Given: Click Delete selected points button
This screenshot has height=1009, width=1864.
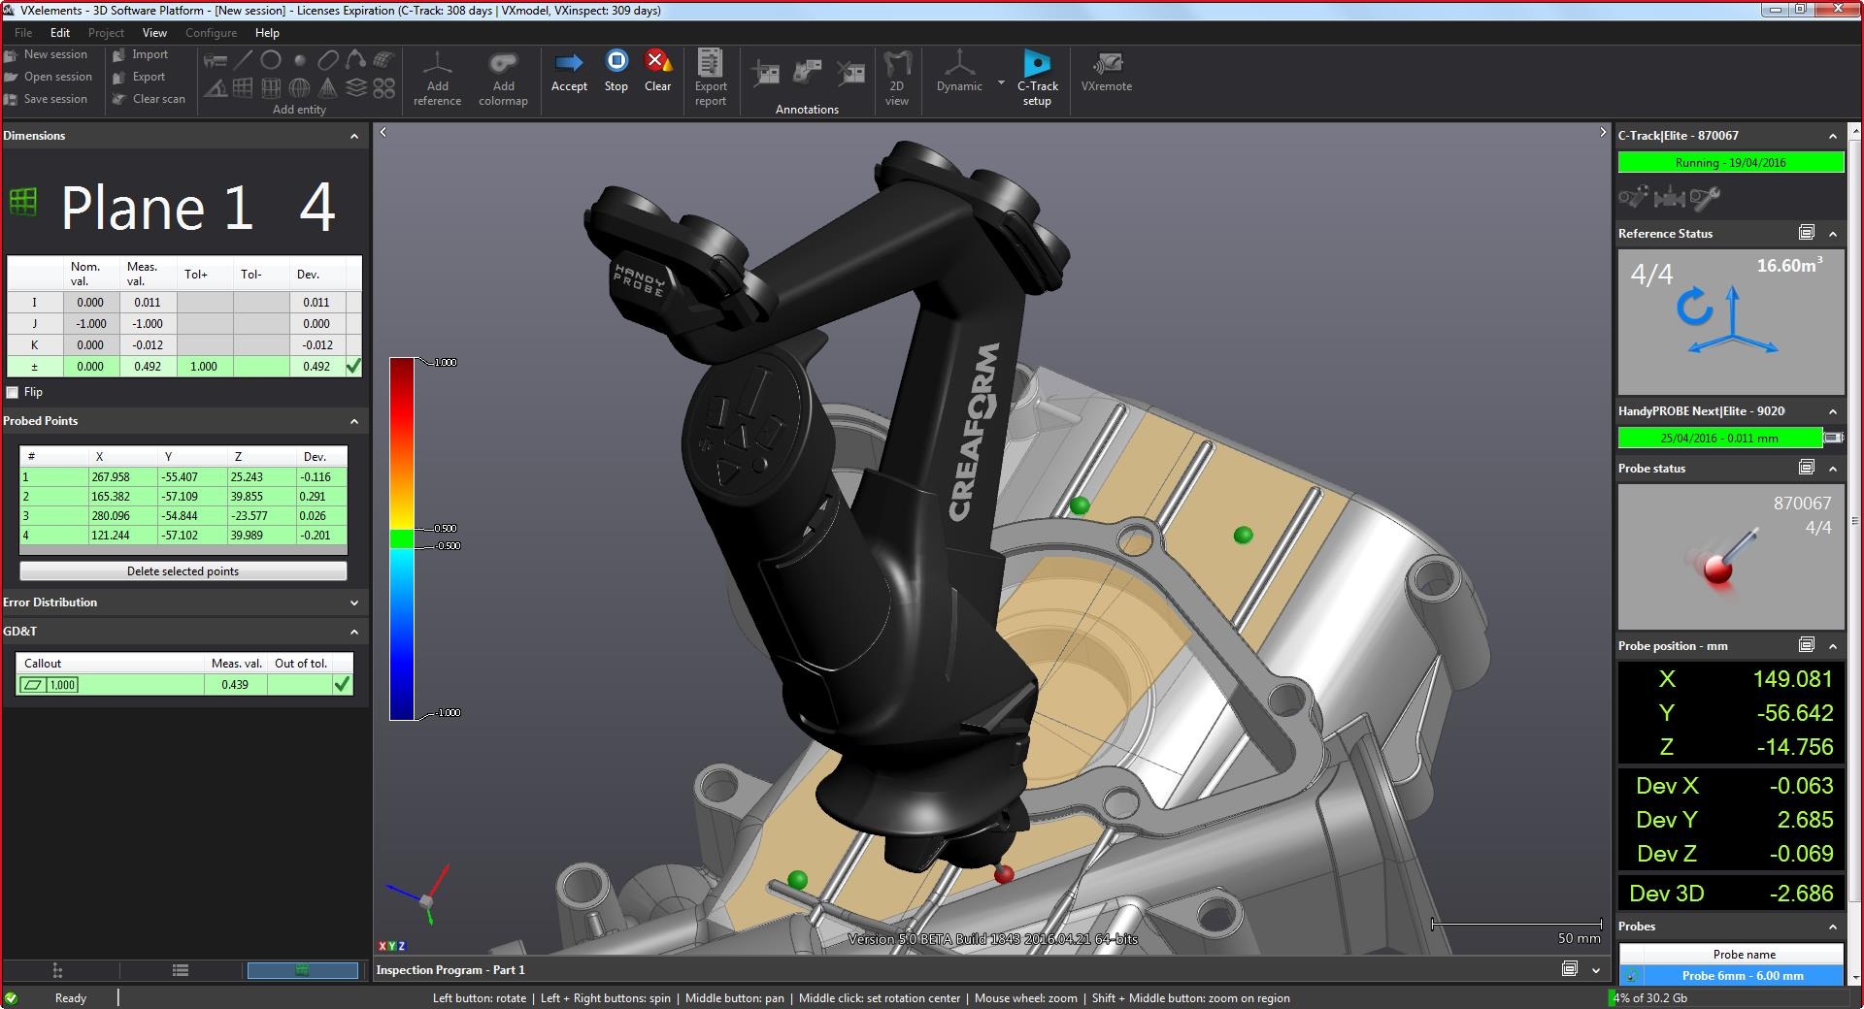Looking at the screenshot, I should 183,571.
